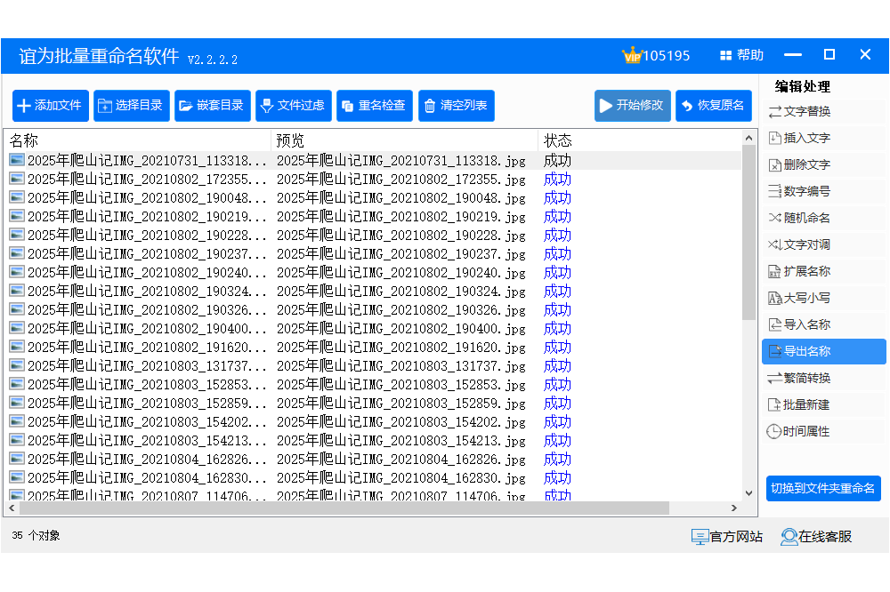
Task: Click the vertical scrollbar down arrow
Action: click(748, 492)
